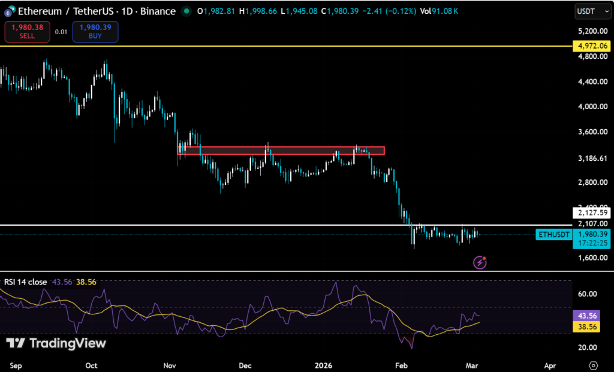Click the Binance exchange name in legend
Screen dimensions: 614x372
click(x=158, y=11)
